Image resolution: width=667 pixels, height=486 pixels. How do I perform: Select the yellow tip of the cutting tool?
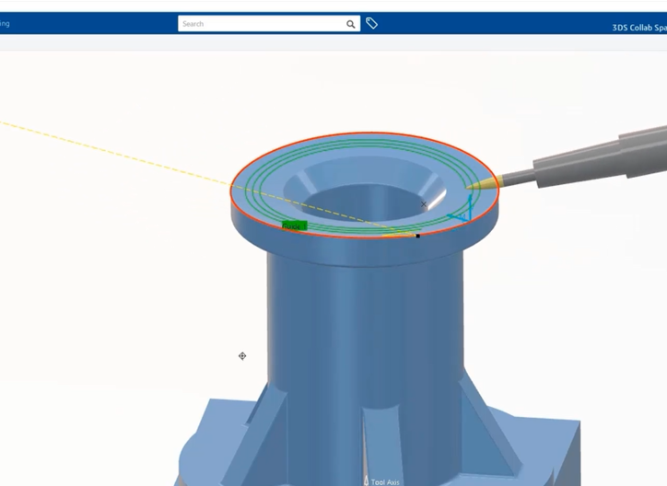[x=475, y=187]
